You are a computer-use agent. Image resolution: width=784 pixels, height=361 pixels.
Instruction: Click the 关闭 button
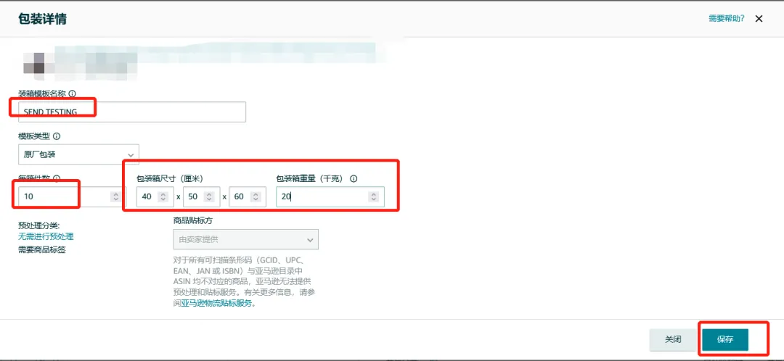point(673,339)
